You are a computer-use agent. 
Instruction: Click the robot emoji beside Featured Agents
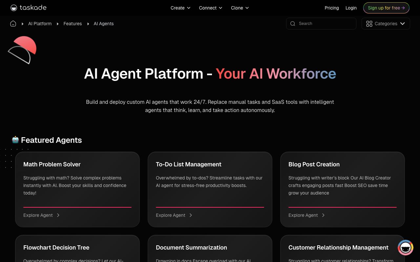[15, 140]
